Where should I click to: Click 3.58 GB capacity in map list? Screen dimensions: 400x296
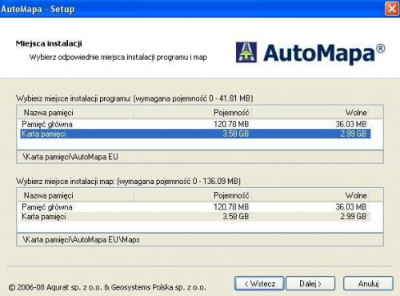point(236,217)
